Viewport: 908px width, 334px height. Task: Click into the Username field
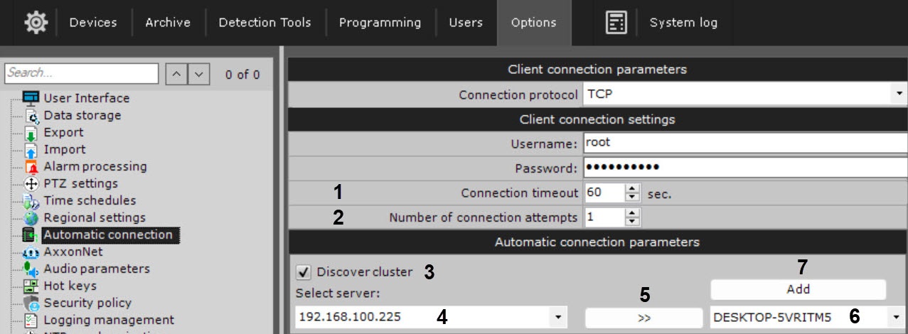[744, 143]
